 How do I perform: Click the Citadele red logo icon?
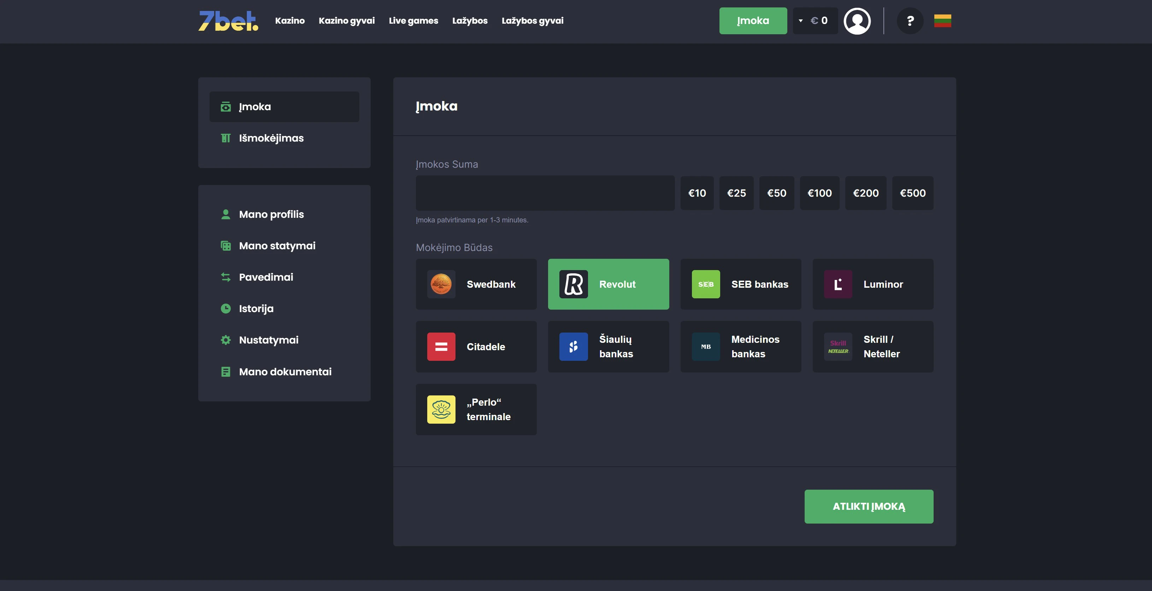[441, 347]
